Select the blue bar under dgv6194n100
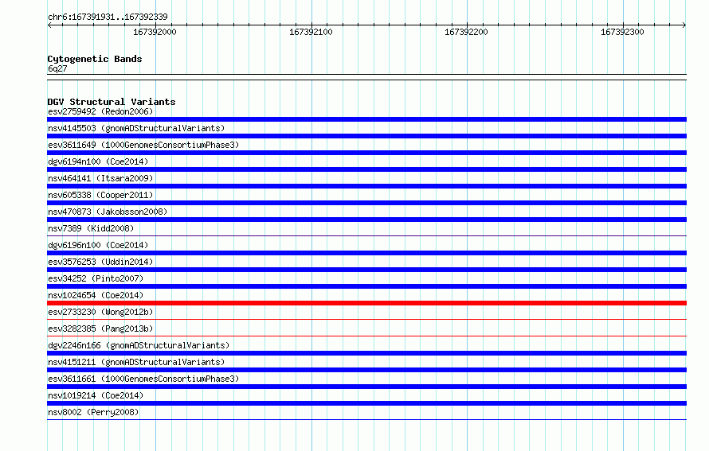This screenshot has height=451, width=709. [x=366, y=169]
